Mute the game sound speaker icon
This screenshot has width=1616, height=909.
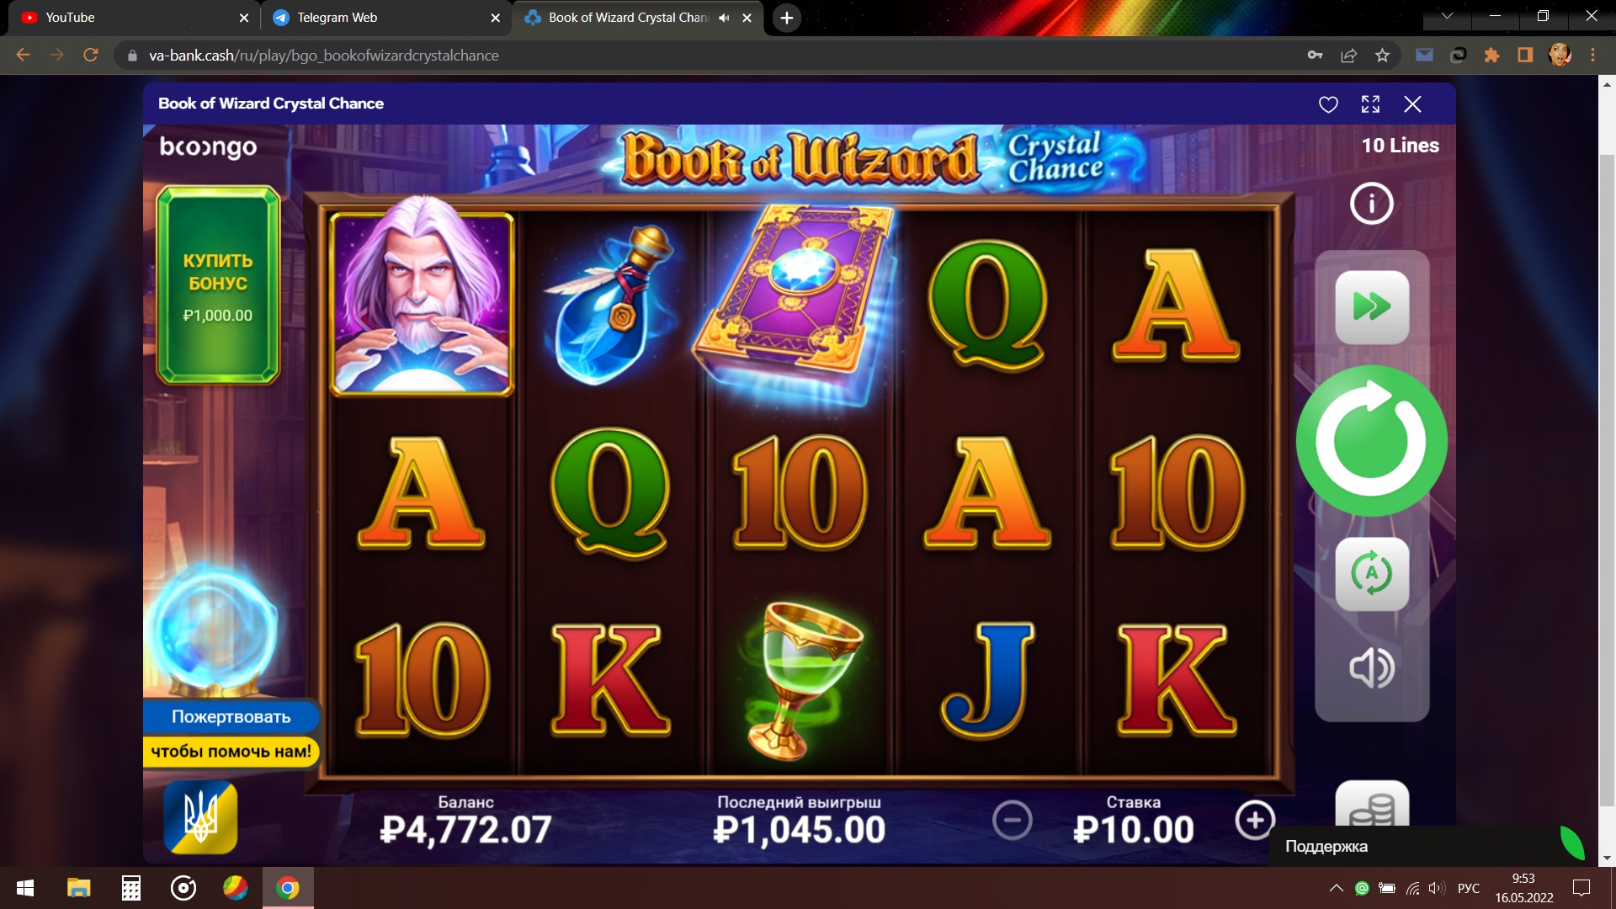(1372, 668)
